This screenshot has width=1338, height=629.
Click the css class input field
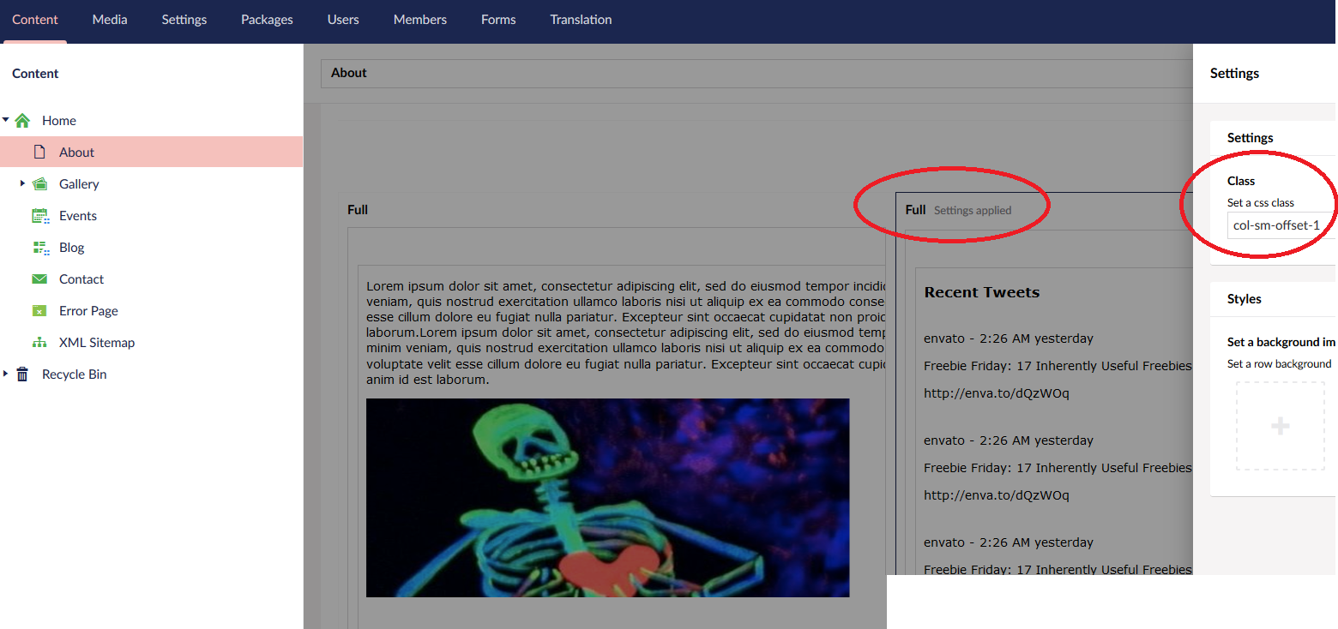tap(1280, 226)
